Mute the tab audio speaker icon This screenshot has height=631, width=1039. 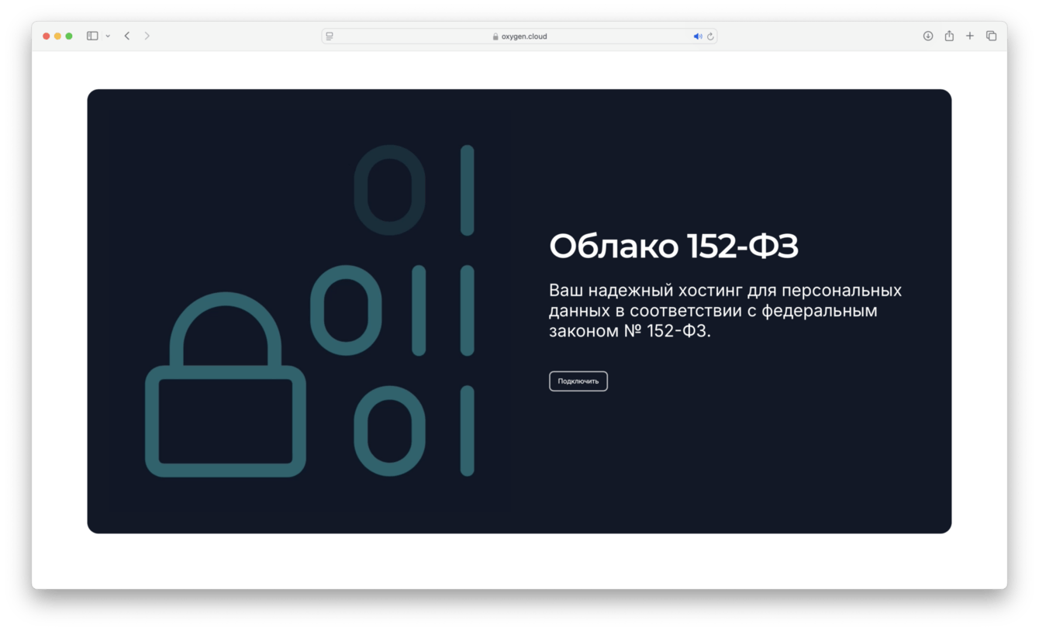coord(697,36)
